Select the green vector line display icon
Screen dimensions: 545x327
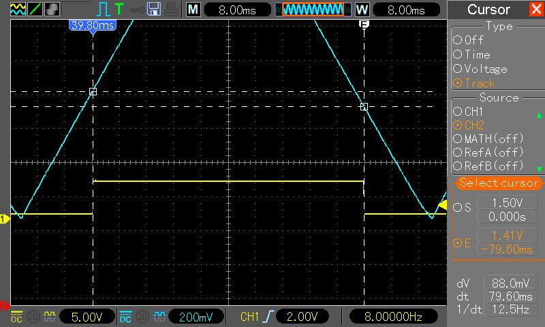(x=35, y=9)
